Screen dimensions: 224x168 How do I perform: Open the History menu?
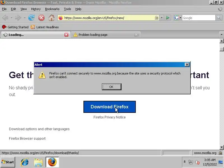coord(36,9)
